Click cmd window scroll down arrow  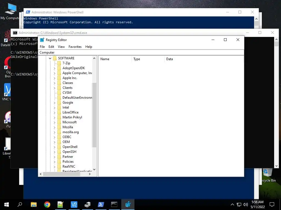point(277,166)
